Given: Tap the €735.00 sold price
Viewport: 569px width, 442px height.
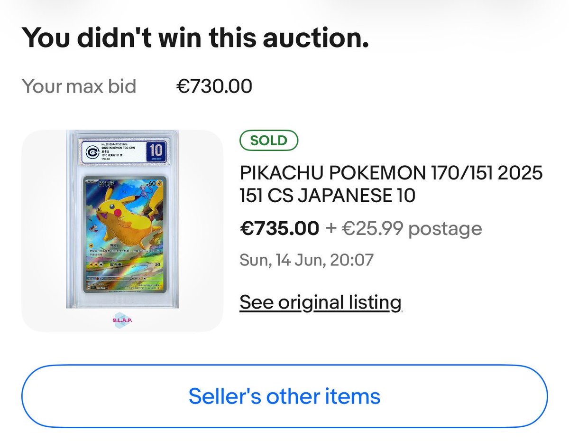Looking at the screenshot, I should (279, 229).
